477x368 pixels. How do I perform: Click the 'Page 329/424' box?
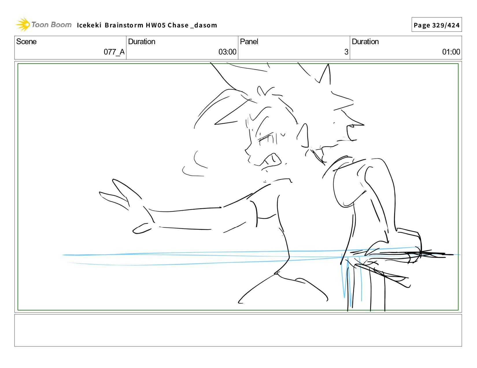pos(437,25)
